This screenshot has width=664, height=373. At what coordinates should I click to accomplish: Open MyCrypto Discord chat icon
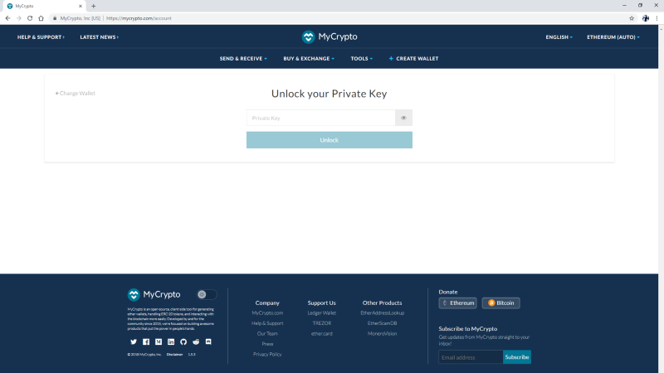(x=208, y=342)
